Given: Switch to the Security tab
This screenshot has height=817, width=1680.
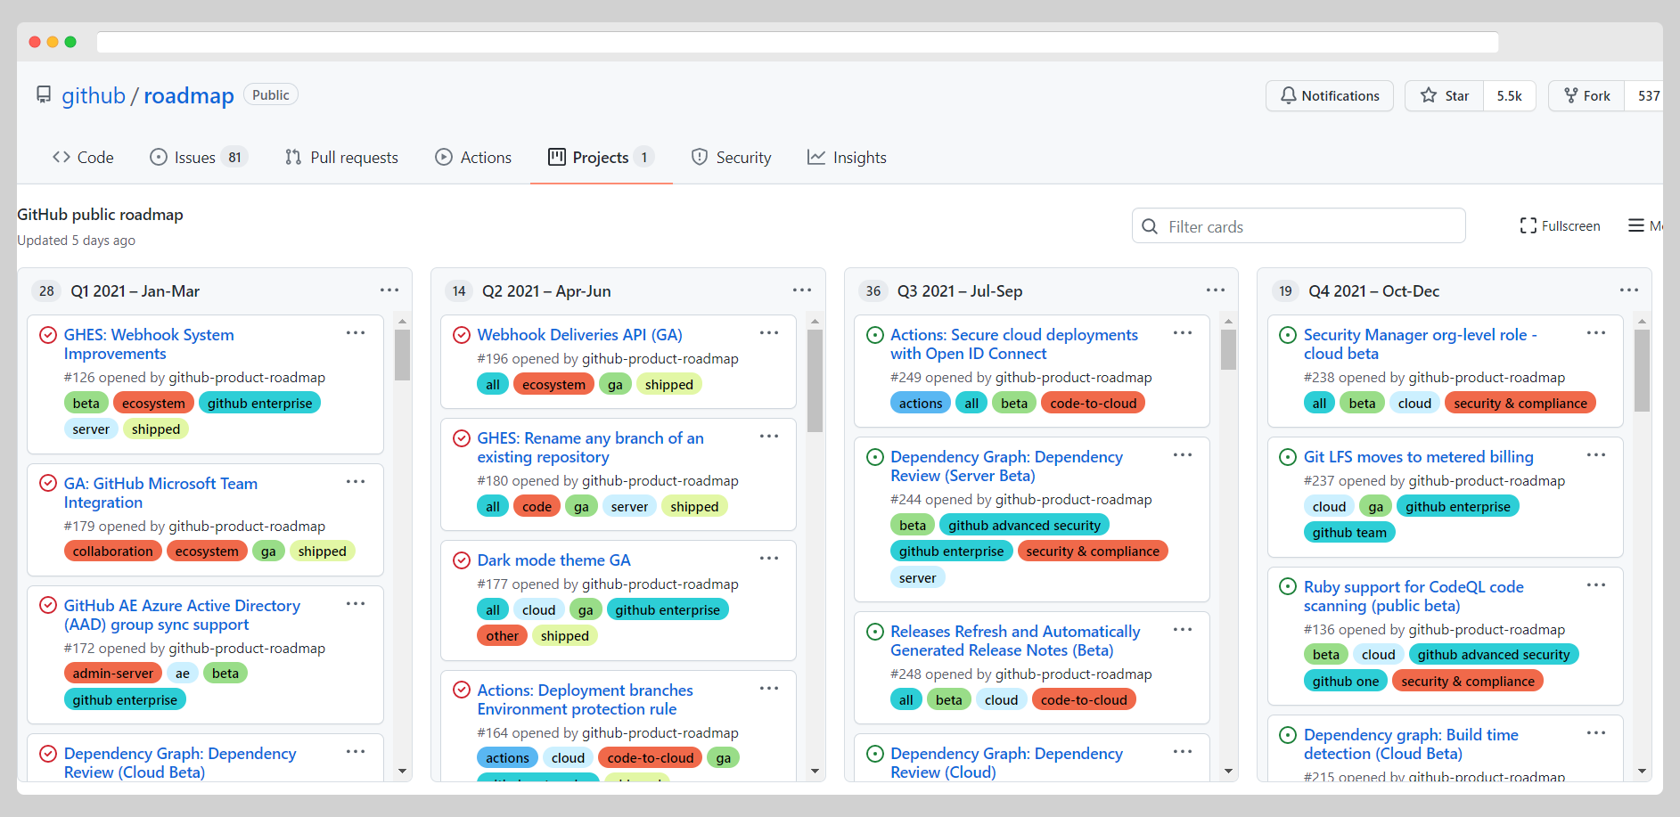Looking at the screenshot, I should click(732, 158).
